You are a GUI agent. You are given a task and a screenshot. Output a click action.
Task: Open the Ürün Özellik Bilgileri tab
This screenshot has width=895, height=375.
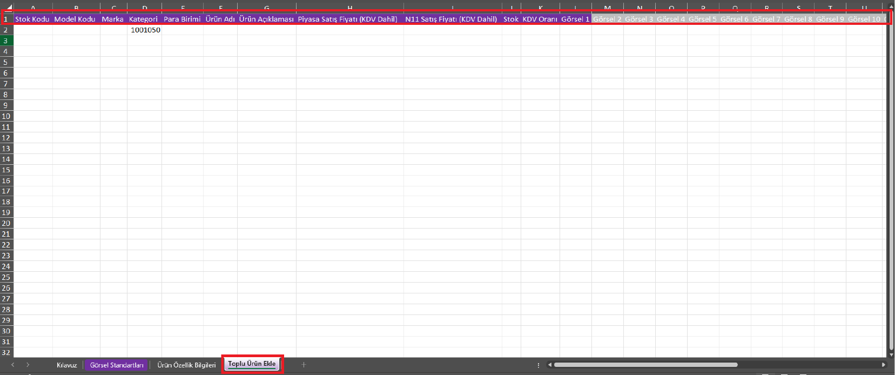click(x=186, y=365)
